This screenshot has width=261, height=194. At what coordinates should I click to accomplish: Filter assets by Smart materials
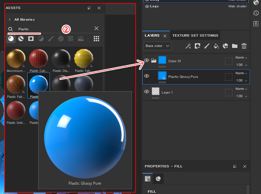point(21,39)
